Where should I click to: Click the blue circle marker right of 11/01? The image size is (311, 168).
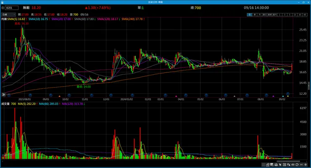coord(92,95)
